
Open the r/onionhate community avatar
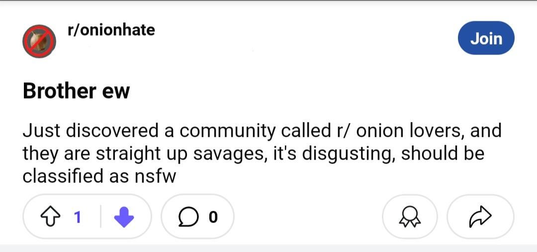click(x=39, y=41)
